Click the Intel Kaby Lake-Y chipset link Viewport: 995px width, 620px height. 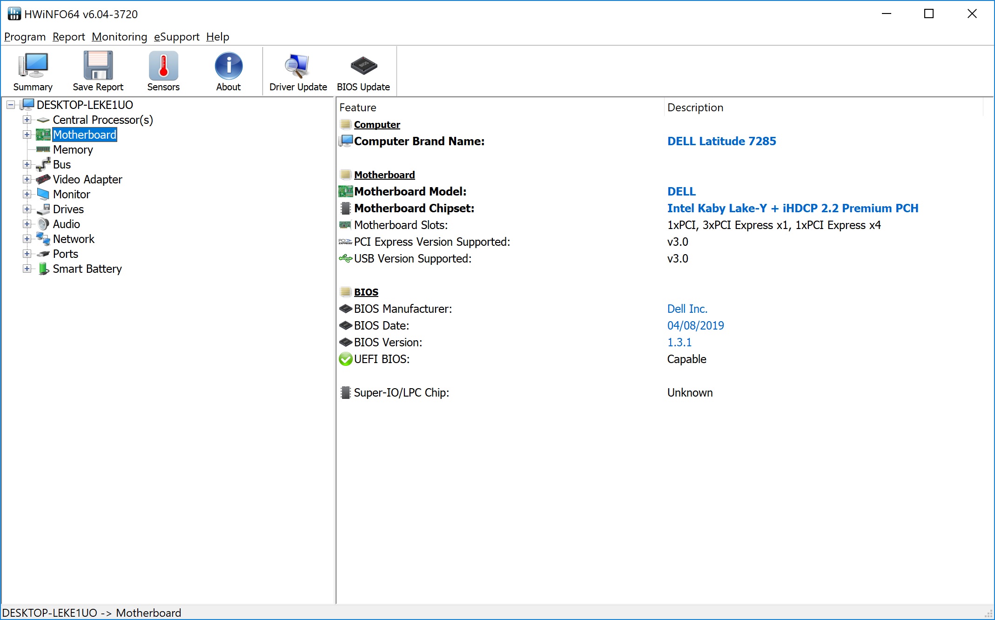coord(793,208)
